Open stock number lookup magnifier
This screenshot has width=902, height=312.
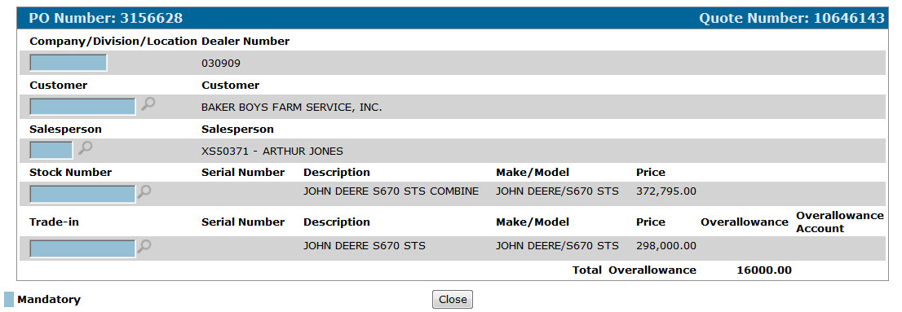[144, 191]
